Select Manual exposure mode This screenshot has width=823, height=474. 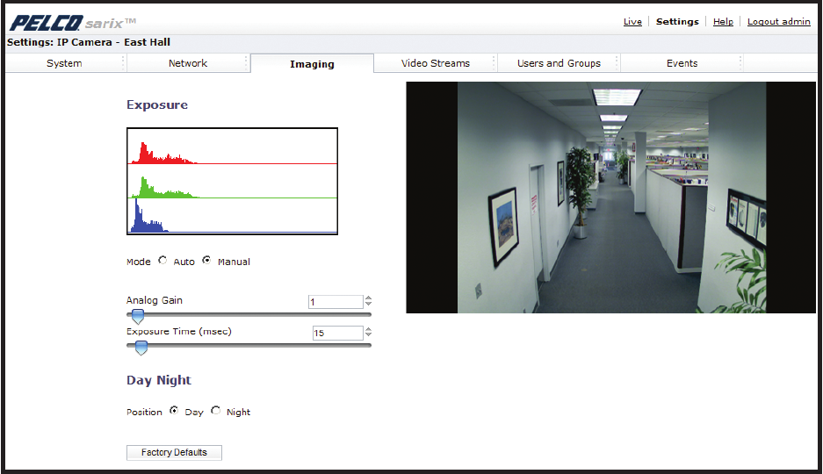[206, 261]
